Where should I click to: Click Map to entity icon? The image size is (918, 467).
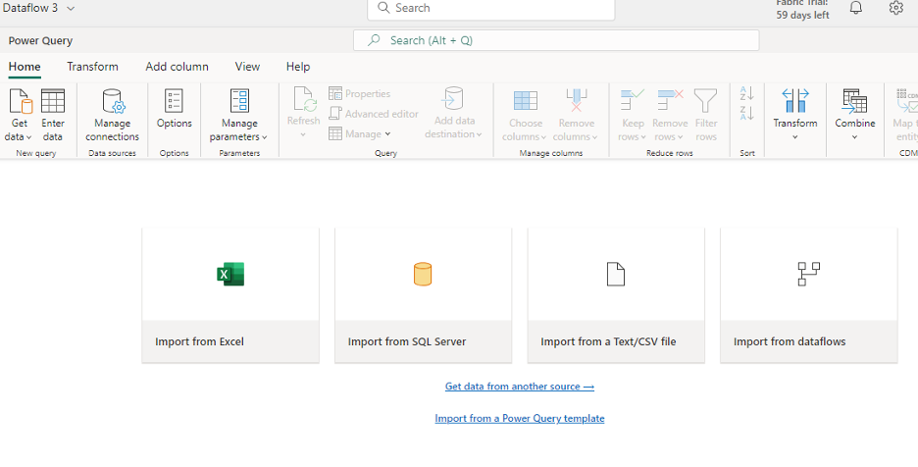907,101
